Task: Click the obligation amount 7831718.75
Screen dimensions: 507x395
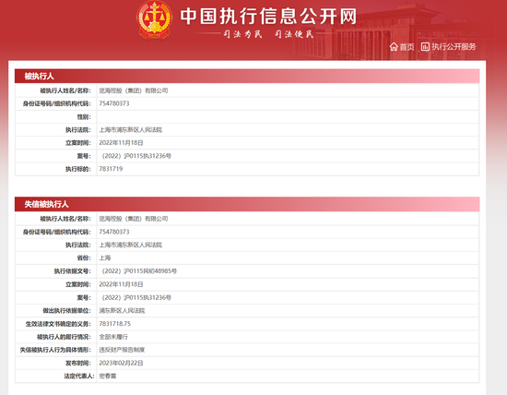Action: [x=115, y=324]
